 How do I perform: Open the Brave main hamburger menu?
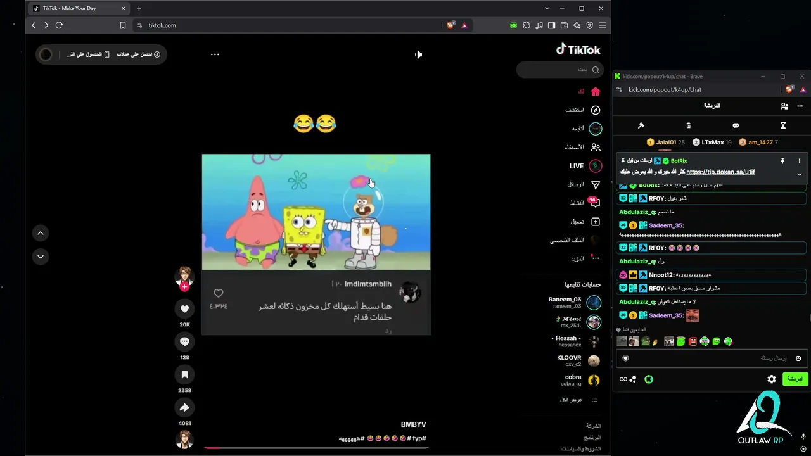[602, 25]
